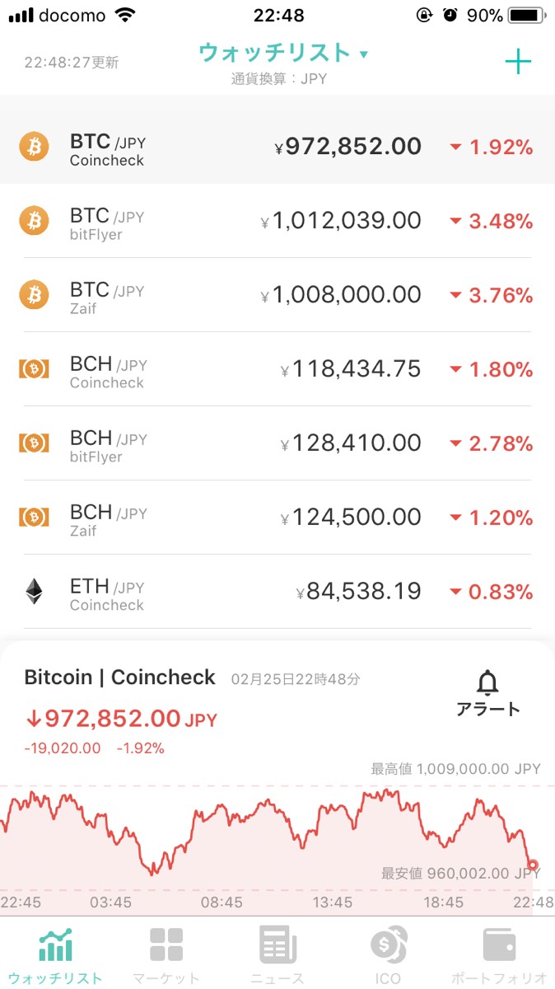555x989 pixels.
Task: Tap the ETH Coincheck 0.83% change
Action: [492, 592]
